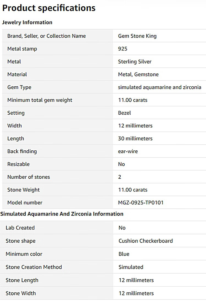Select the simulated aquamarine and zirconia text

[x=159, y=87]
